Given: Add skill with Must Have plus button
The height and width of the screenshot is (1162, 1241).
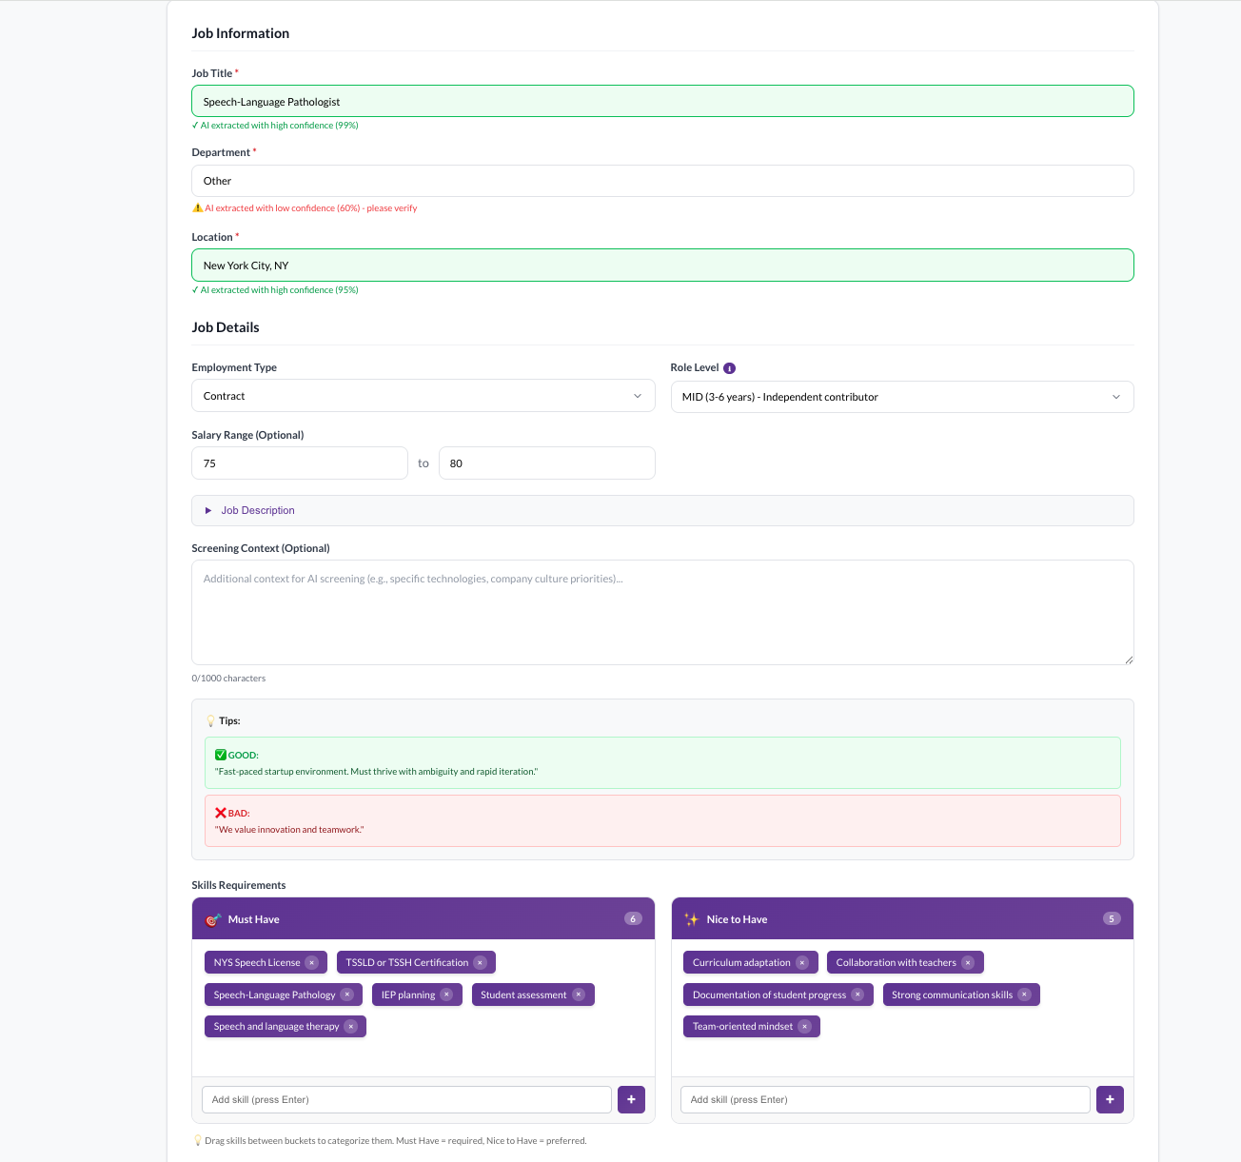Looking at the screenshot, I should pos(631,1100).
